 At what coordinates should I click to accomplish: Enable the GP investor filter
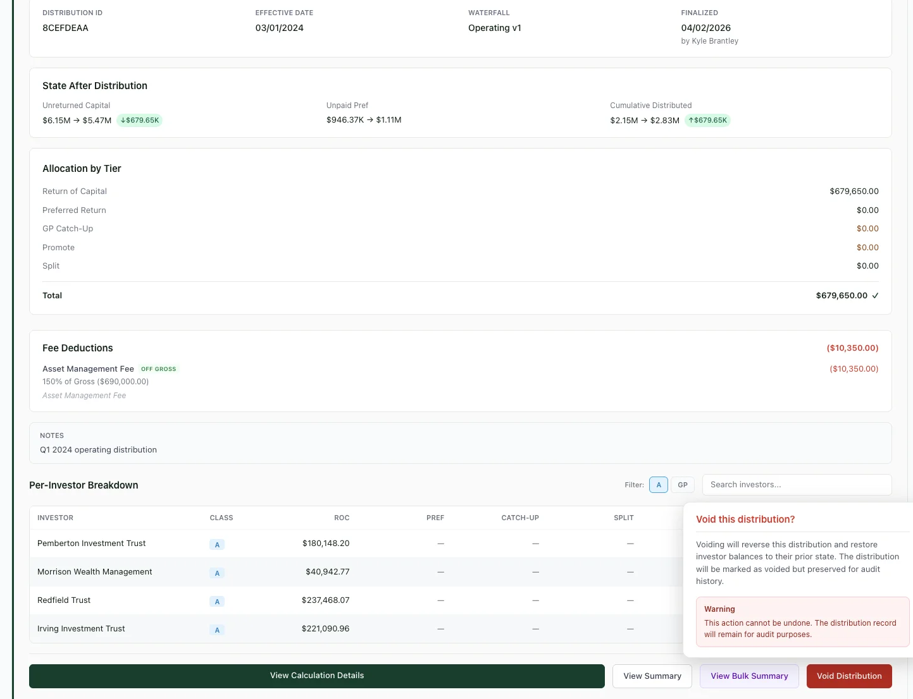pyautogui.click(x=683, y=485)
